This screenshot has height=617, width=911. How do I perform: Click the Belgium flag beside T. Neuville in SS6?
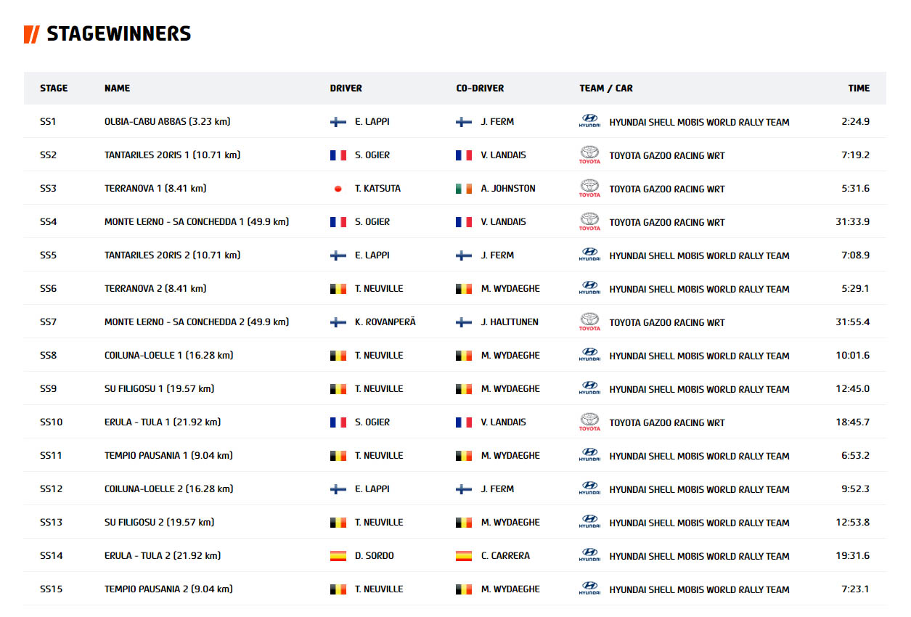point(338,289)
